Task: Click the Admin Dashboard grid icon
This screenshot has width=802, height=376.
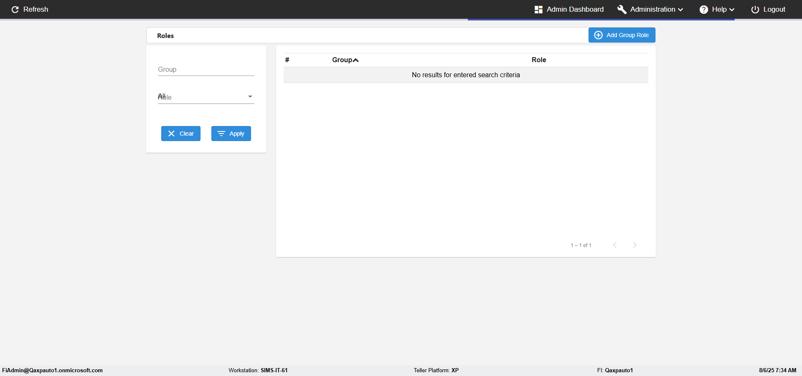Action: (538, 10)
